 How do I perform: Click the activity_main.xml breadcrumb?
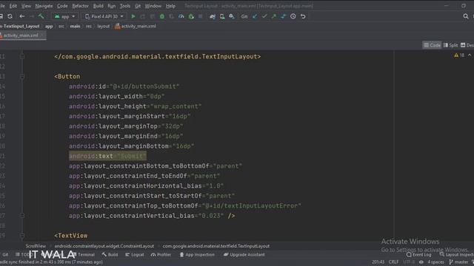point(136,27)
